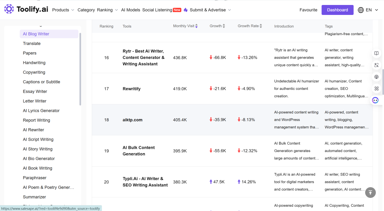This screenshot has width=384, height=211.
Task: Click the translate icon in right sidebar
Action: 377,65
